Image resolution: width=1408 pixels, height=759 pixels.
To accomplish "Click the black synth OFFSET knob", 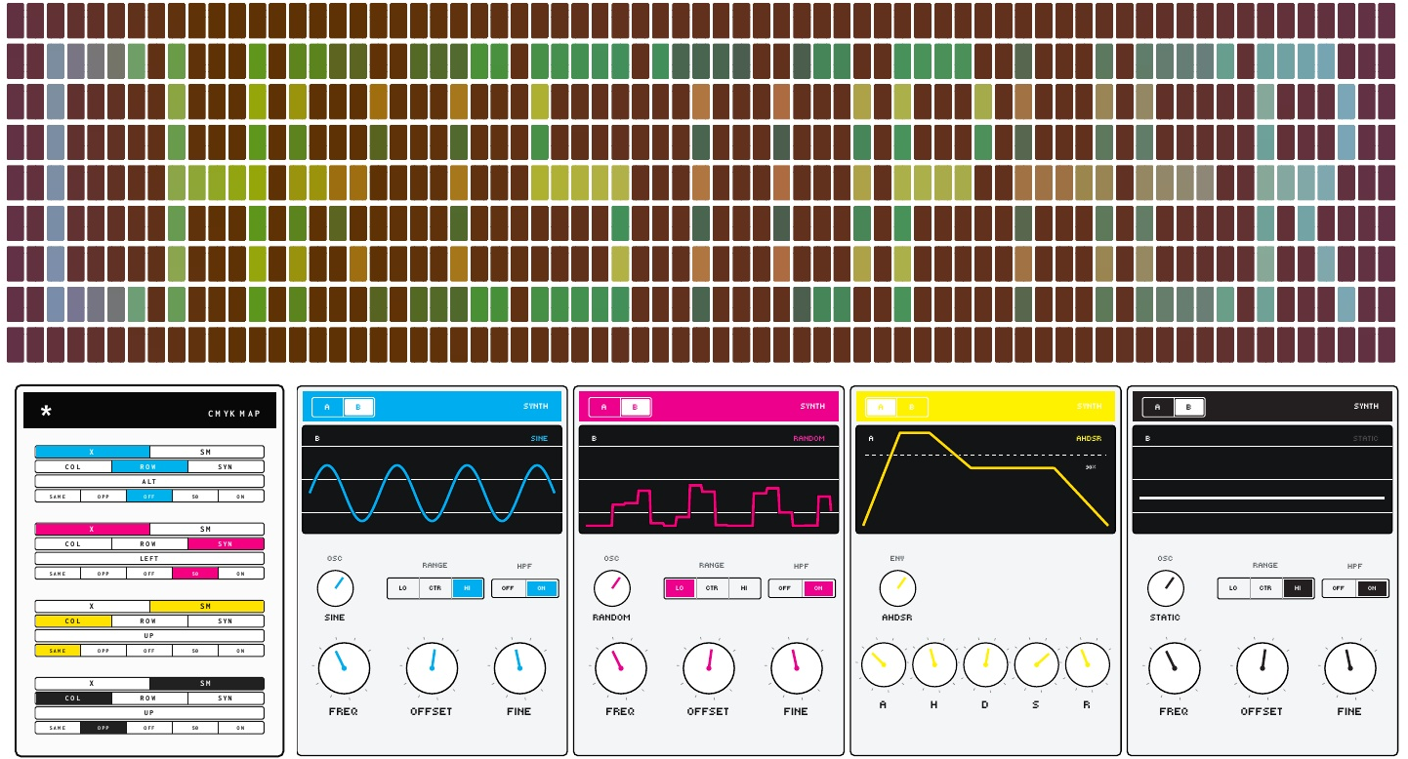I will 1262,668.
